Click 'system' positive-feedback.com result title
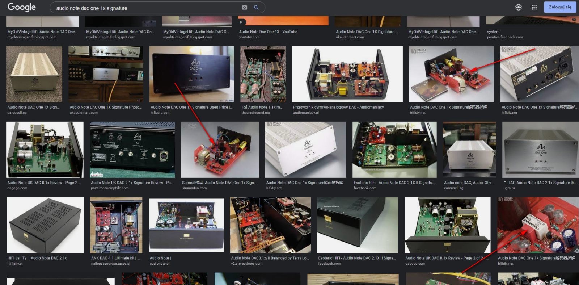The width and height of the screenshot is (579, 285). tap(493, 32)
